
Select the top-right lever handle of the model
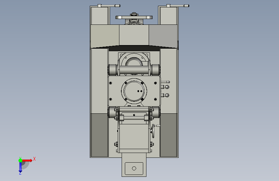tap(178, 6)
